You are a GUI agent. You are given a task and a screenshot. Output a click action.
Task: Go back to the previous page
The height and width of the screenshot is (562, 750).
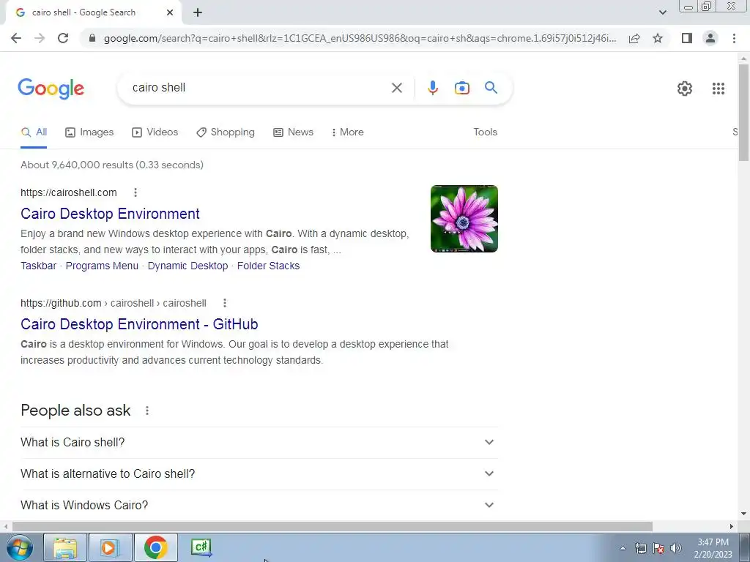16,38
